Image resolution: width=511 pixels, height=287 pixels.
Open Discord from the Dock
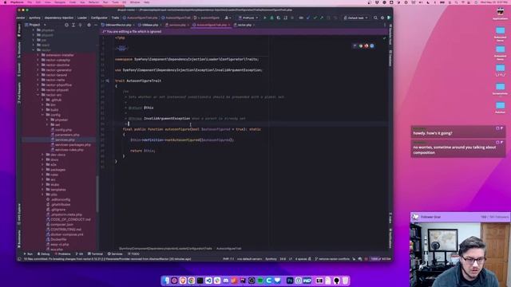(x=225, y=281)
